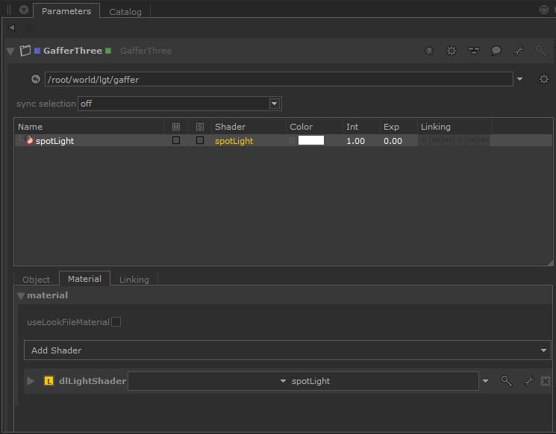Viewport: 556px width, 434px height.
Task: Open the node comment speech bubble
Action: 496,51
